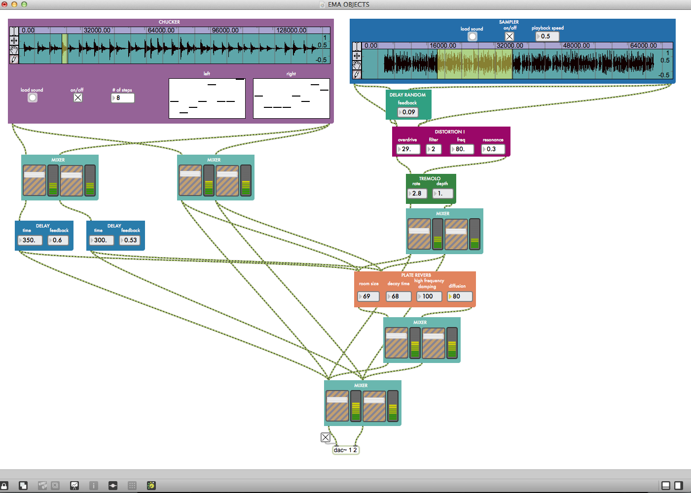Screen dimensions: 691x493
Task: Raise the first fader in the TREMOLO mixer
Action: coord(419,231)
